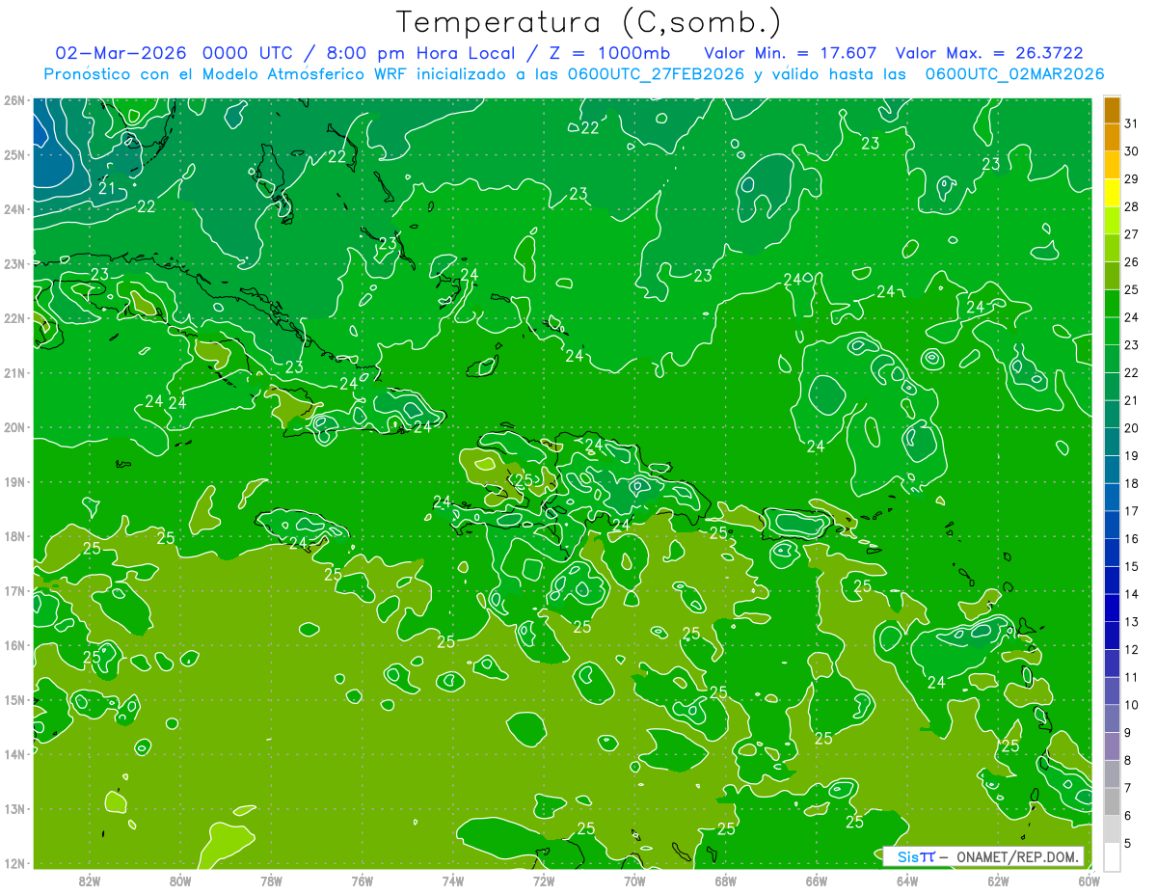Image resolution: width=1157 pixels, height=894 pixels.
Task: Click the latitude label "19N"
Action: pos(13,481)
